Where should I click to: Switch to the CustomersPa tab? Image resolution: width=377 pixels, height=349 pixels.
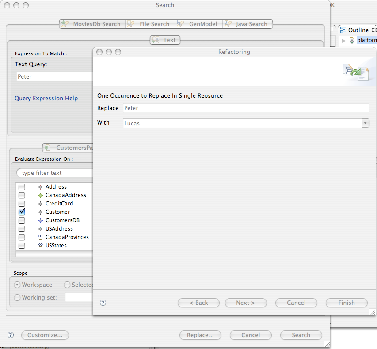coord(69,148)
